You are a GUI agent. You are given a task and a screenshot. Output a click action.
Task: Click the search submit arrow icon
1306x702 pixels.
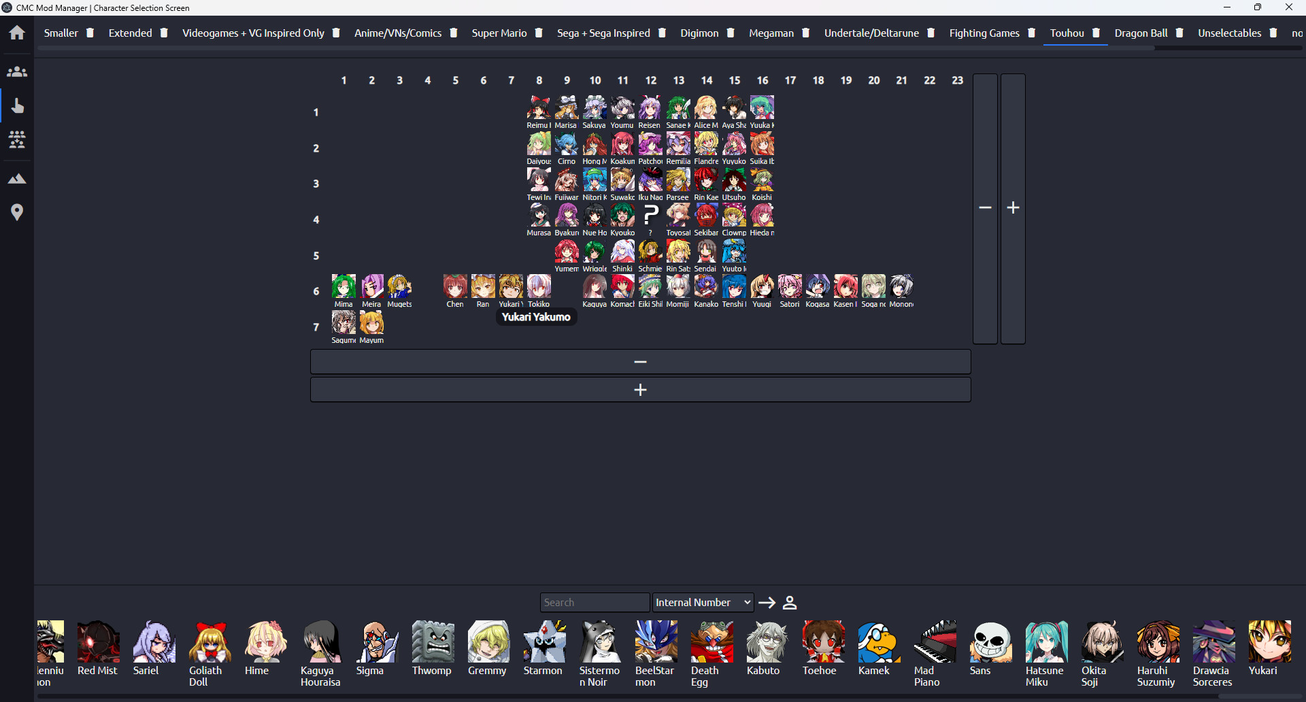click(767, 602)
